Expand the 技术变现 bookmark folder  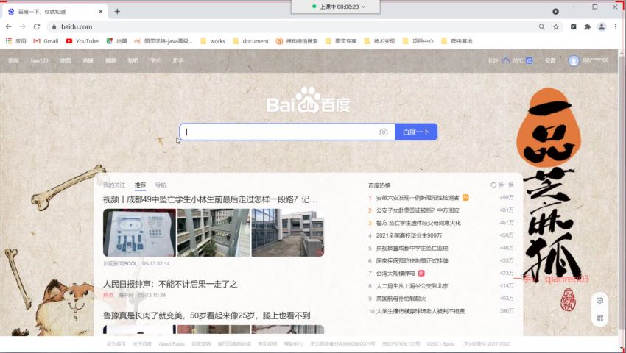click(x=379, y=41)
